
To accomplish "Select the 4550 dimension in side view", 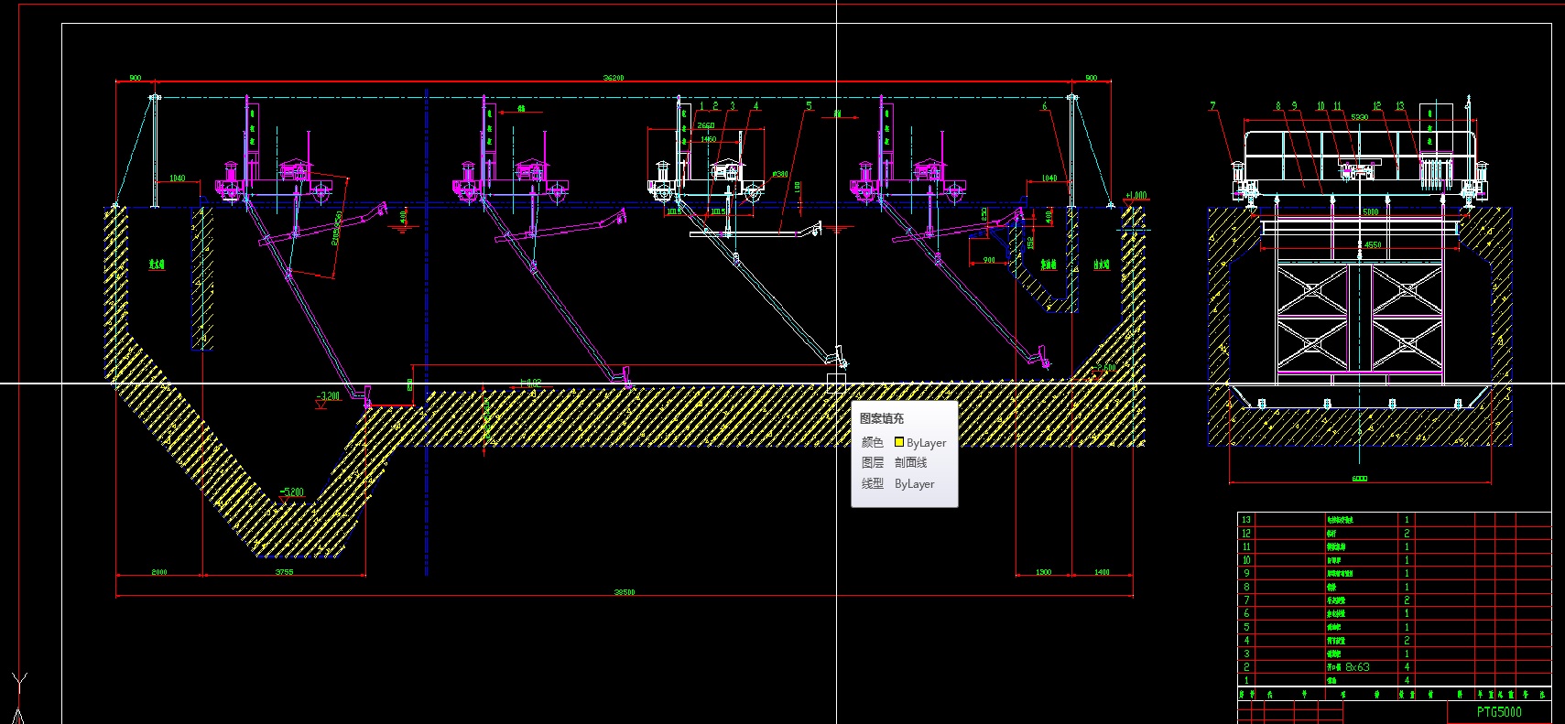I will (1373, 244).
